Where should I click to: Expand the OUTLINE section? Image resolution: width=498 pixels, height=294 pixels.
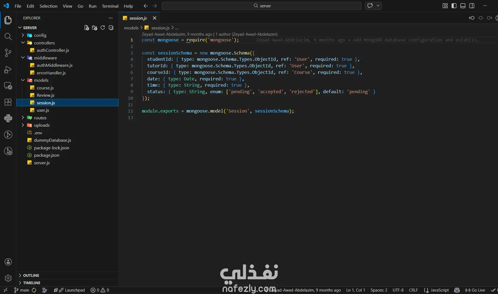click(31, 275)
